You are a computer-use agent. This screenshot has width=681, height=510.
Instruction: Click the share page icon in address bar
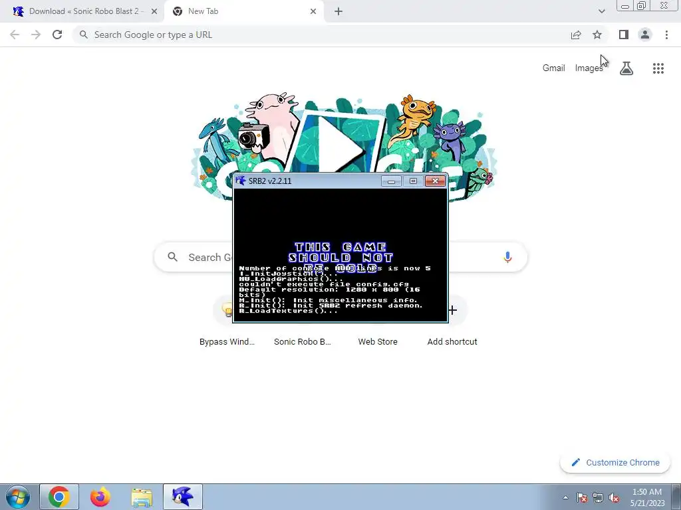click(576, 35)
